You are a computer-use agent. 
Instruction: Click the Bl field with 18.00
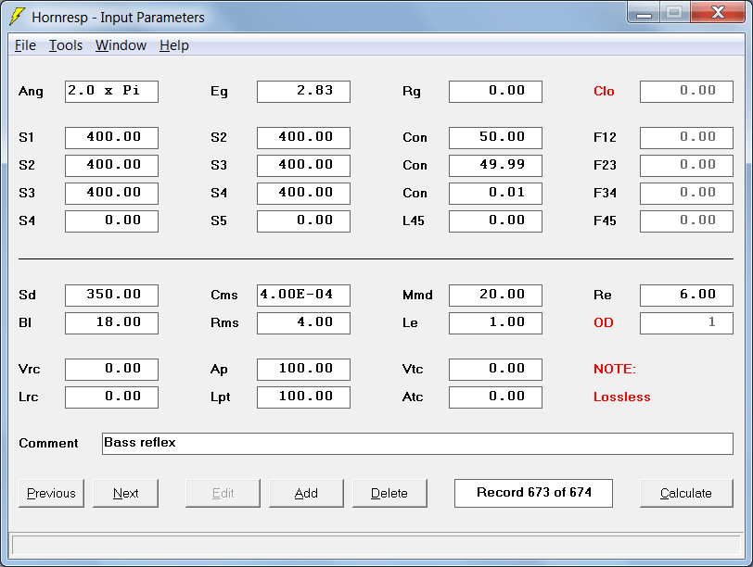click(111, 322)
